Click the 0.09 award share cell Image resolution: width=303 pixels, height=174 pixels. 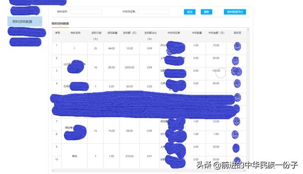click(x=150, y=68)
